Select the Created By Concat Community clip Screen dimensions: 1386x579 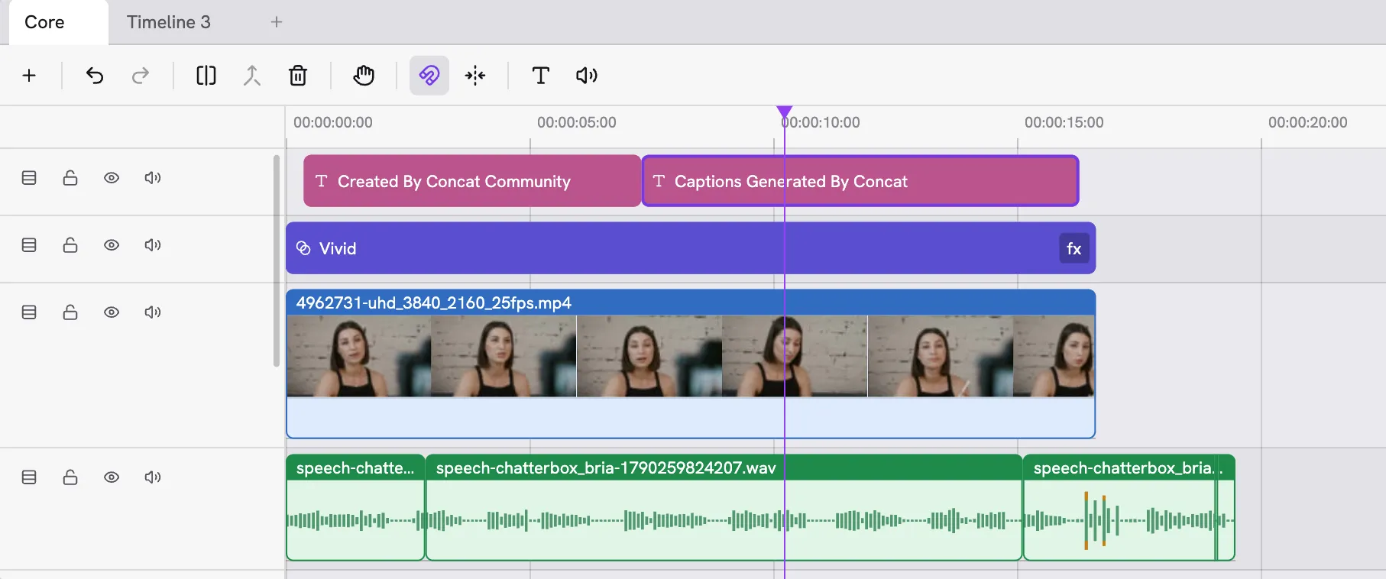point(472,181)
